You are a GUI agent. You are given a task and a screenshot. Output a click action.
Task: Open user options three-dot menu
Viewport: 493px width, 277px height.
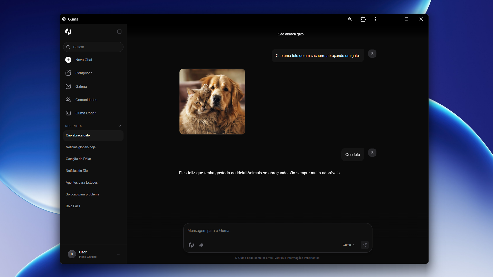[119, 254]
